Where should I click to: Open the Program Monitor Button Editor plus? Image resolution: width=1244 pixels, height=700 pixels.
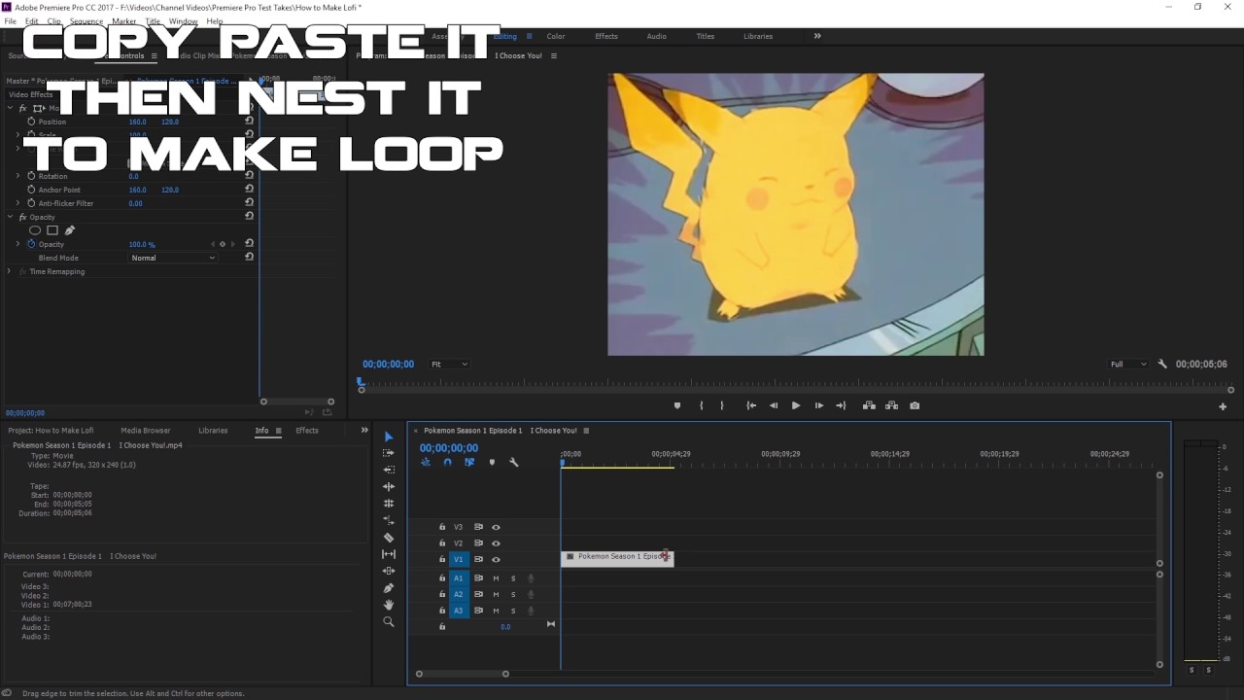point(1223,406)
